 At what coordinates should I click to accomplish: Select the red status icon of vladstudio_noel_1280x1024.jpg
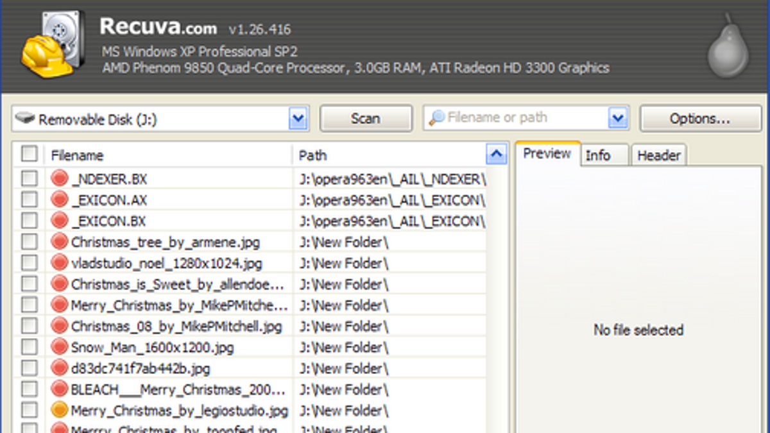click(x=60, y=263)
